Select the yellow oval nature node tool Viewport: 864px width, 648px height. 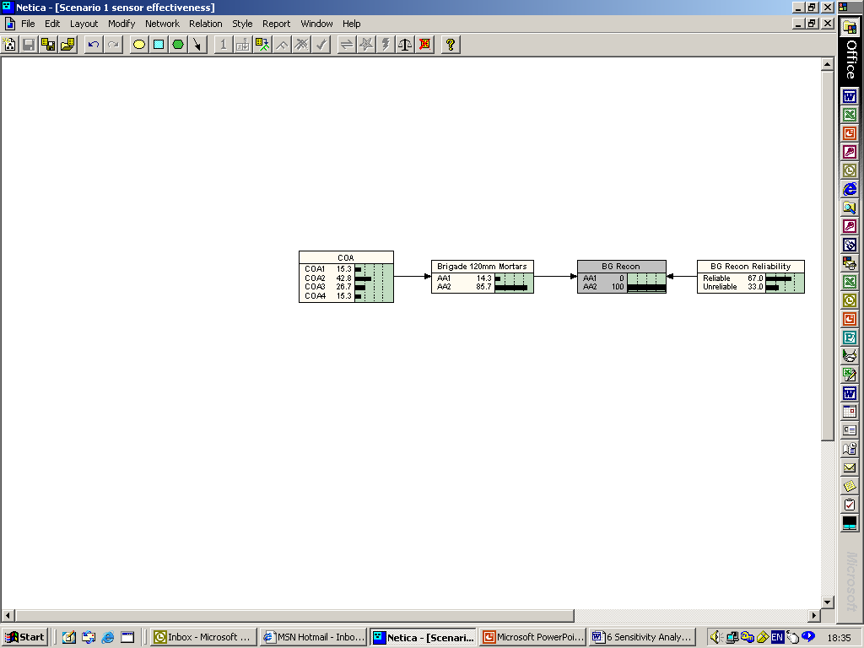coord(139,45)
